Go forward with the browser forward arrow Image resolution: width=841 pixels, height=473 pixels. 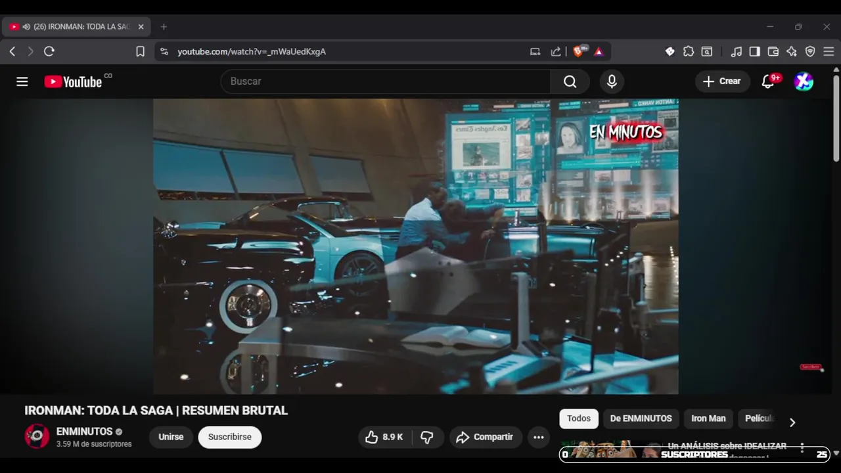pos(30,51)
